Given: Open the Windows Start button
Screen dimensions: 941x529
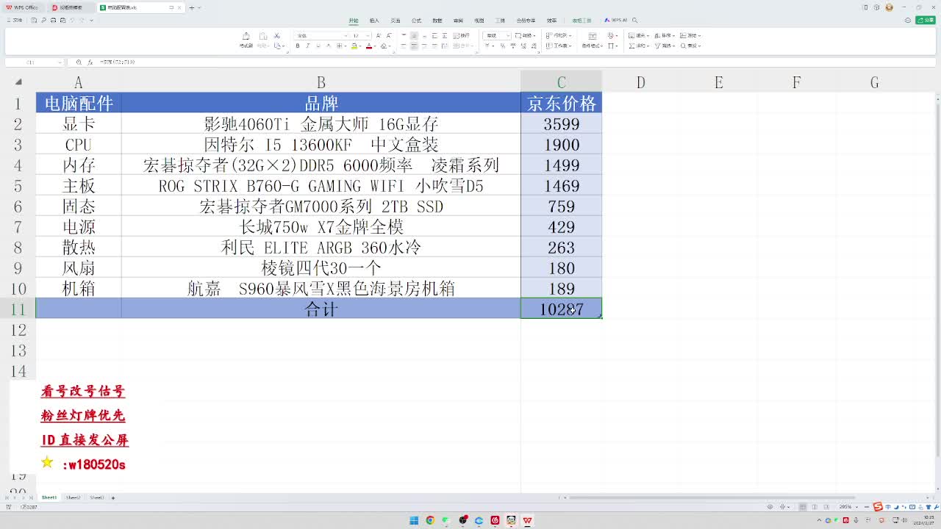Looking at the screenshot, I should pyautogui.click(x=414, y=520).
